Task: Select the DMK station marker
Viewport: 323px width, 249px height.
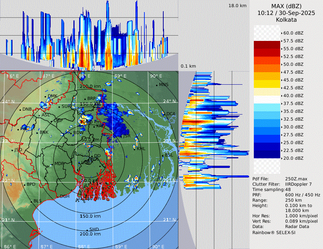Action: click(46, 96)
